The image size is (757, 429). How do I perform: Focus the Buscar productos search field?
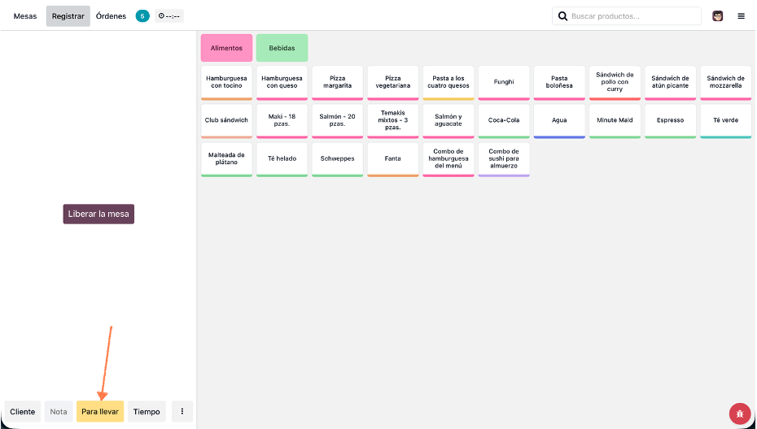pyautogui.click(x=627, y=16)
